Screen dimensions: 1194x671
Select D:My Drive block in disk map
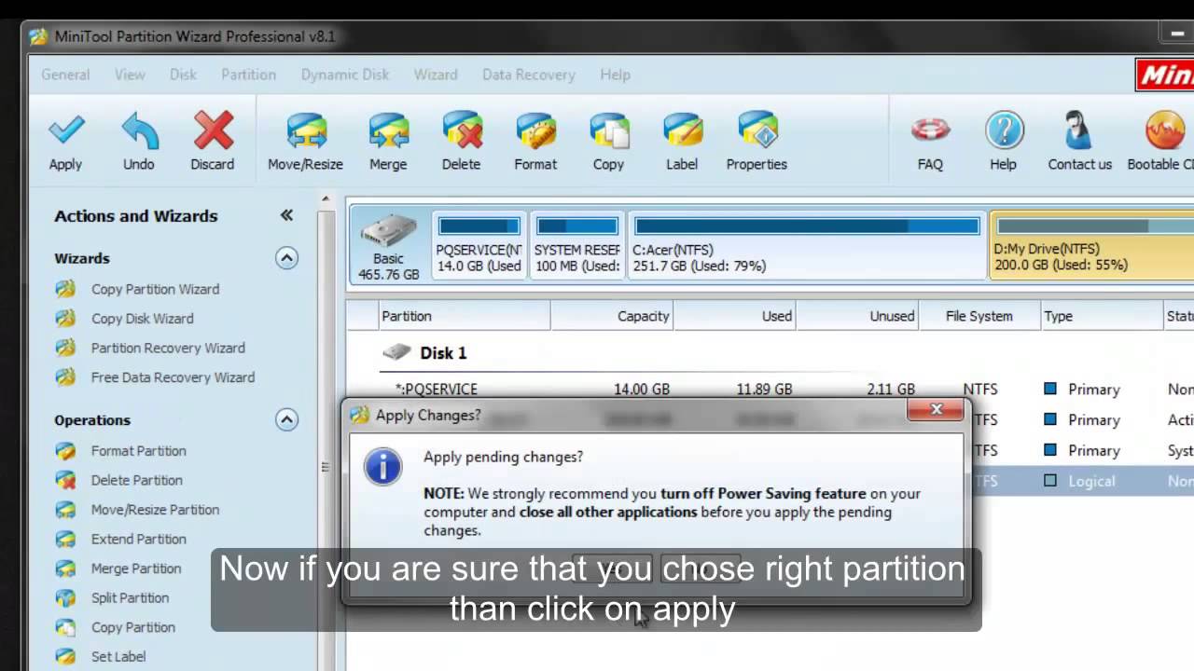pyautogui.click(x=1092, y=245)
